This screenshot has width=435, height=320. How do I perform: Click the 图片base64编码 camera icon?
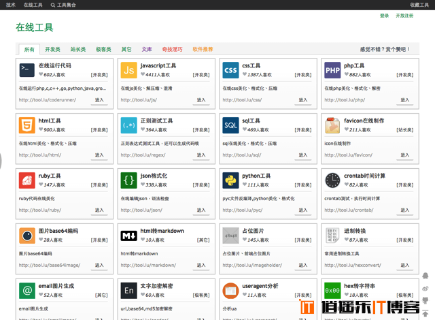[x=27, y=236]
